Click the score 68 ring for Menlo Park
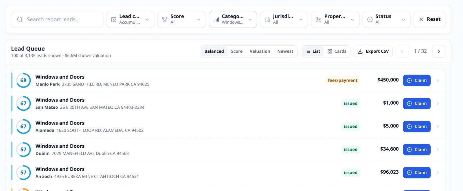 pyautogui.click(x=23, y=80)
